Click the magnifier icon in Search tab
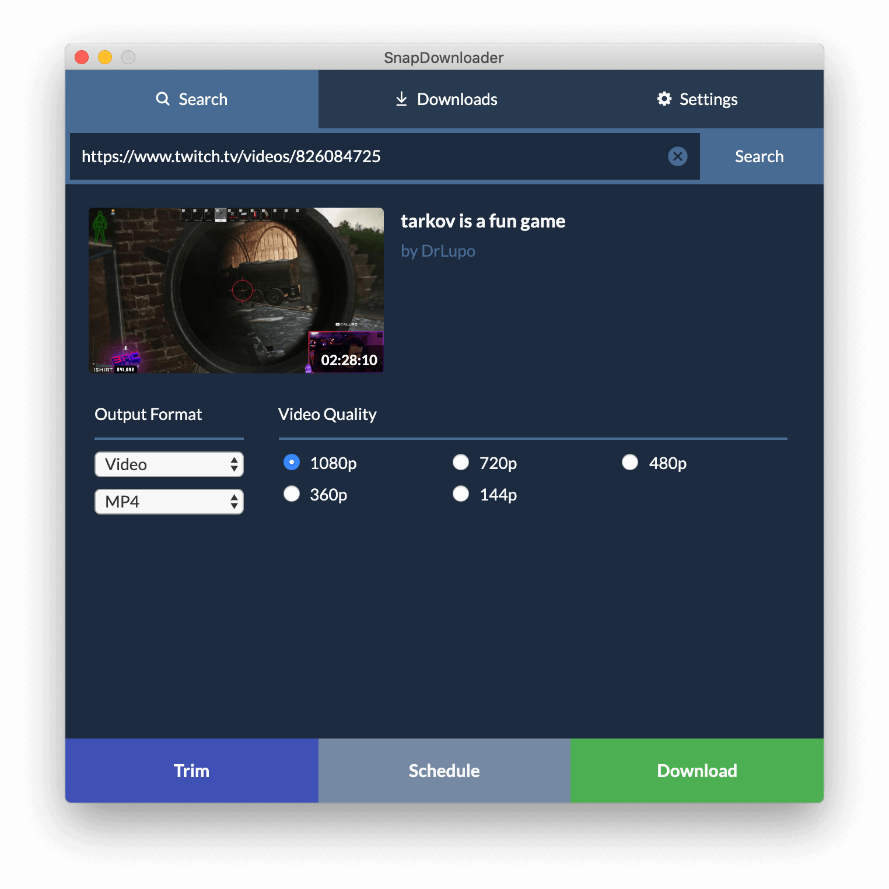 pyautogui.click(x=163, y=99)
